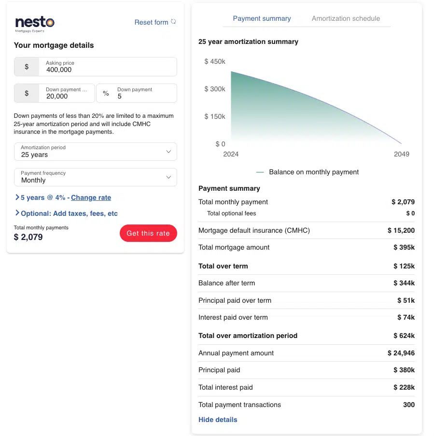434x436 pixels.
Task: Click the '$ 2,079' Total monthly payment value
Action: (403, 202)
